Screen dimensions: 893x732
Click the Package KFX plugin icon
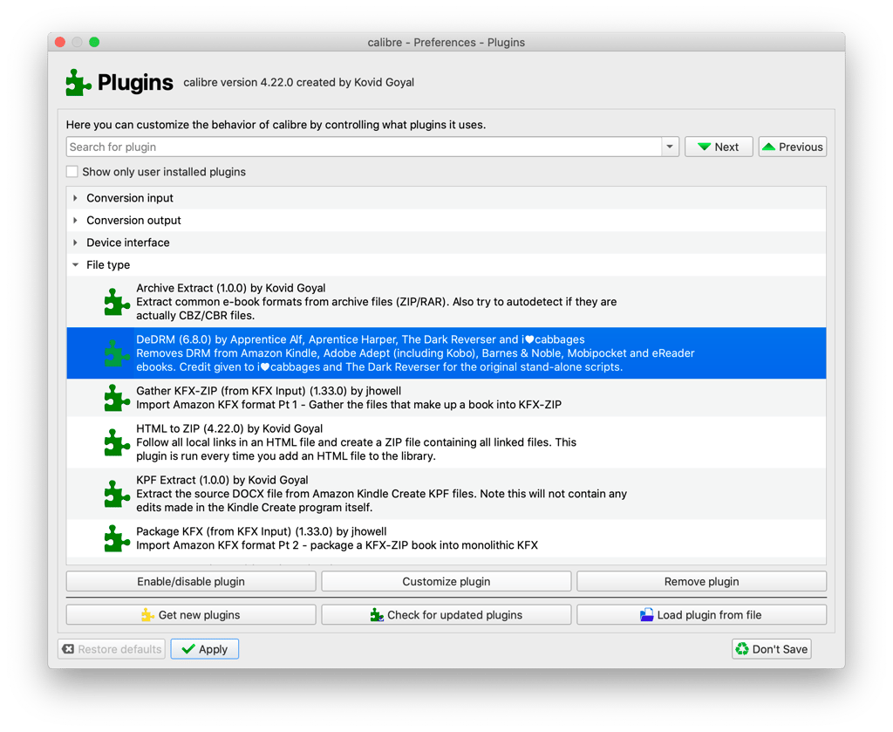pos(117,538)
